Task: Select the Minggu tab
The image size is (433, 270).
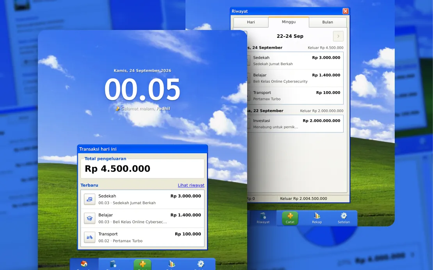Action: point(289,22)
